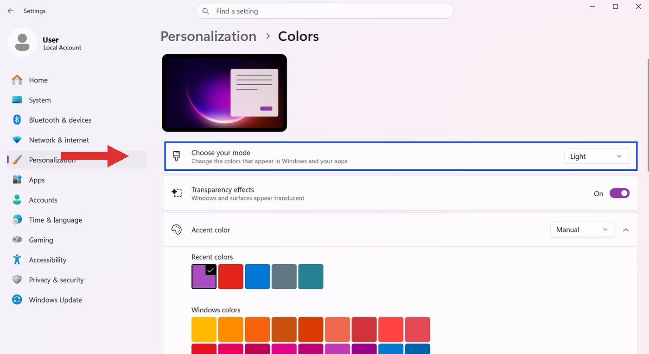649x354 pixels.
Task: Open Windows Update page
Action: pos(77,300)
